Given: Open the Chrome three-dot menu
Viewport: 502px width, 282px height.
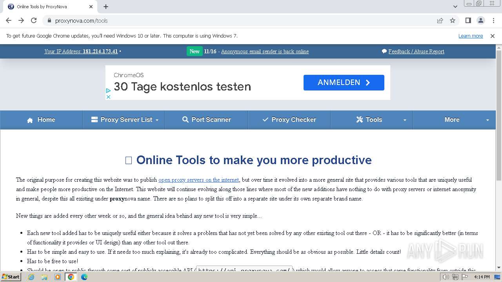Looking at the screenshot, I should point(493,20).
